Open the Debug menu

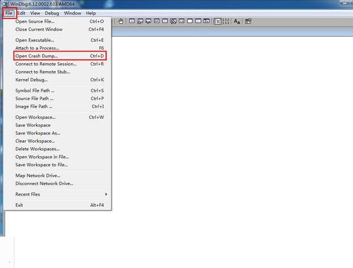pyautogui.click(x=52, y=13)
